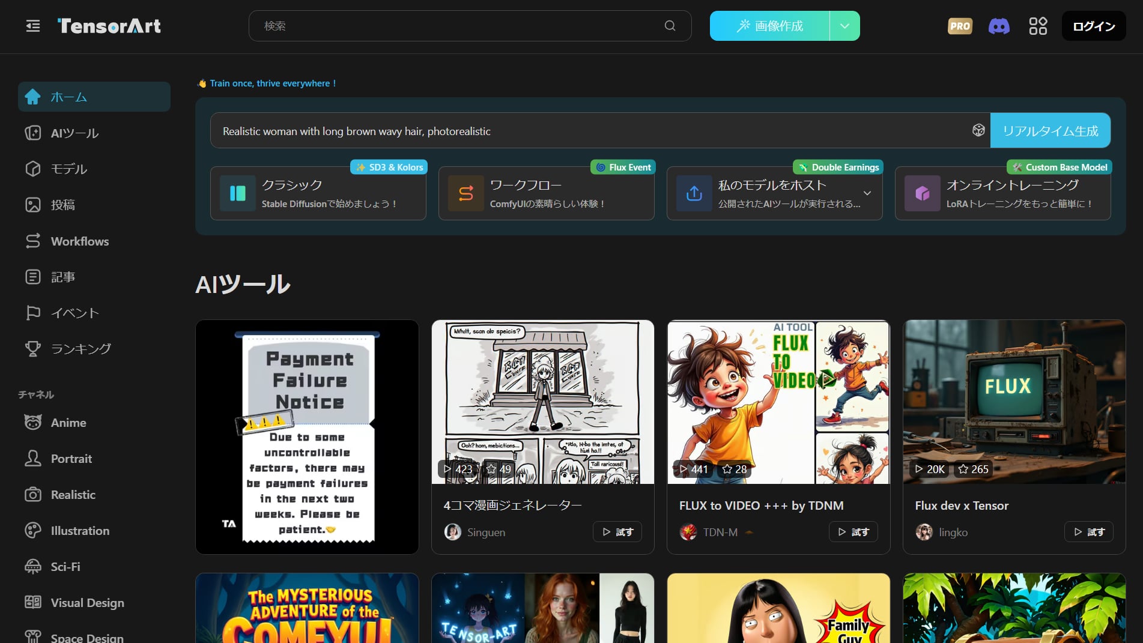The image size is (1143, 643).
Task: Open 記事 in sidebar
Action: [x=94, y=277]
